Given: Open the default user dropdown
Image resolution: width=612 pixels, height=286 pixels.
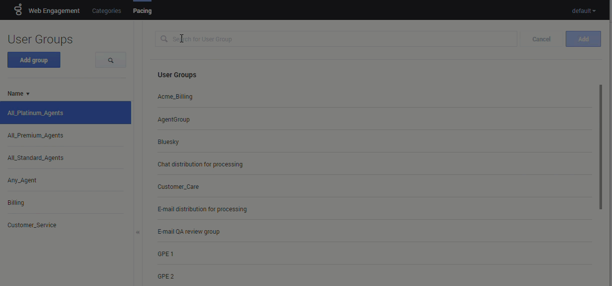Looking at the screenshot, I should [x=584, y=11].
